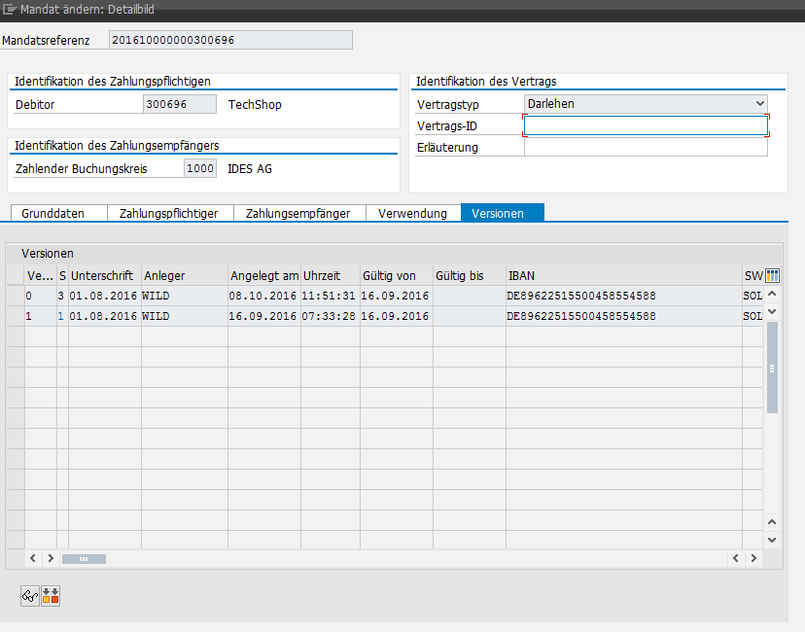The image size is (805, 632).
Task: Click into the Vertrags-ID input field
Action: [646, 125]
